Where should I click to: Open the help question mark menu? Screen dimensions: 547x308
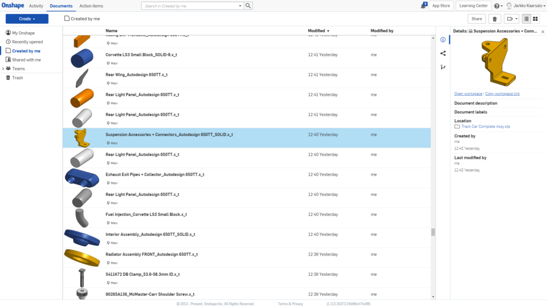pyautogui.click(x=498, y=6)
